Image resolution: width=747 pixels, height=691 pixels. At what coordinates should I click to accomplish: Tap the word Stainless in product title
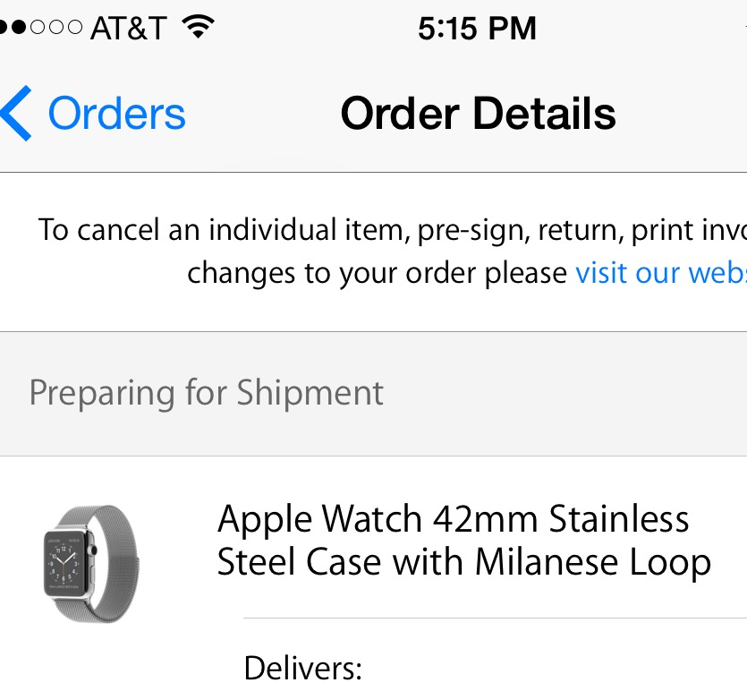[x=619, y=518]
